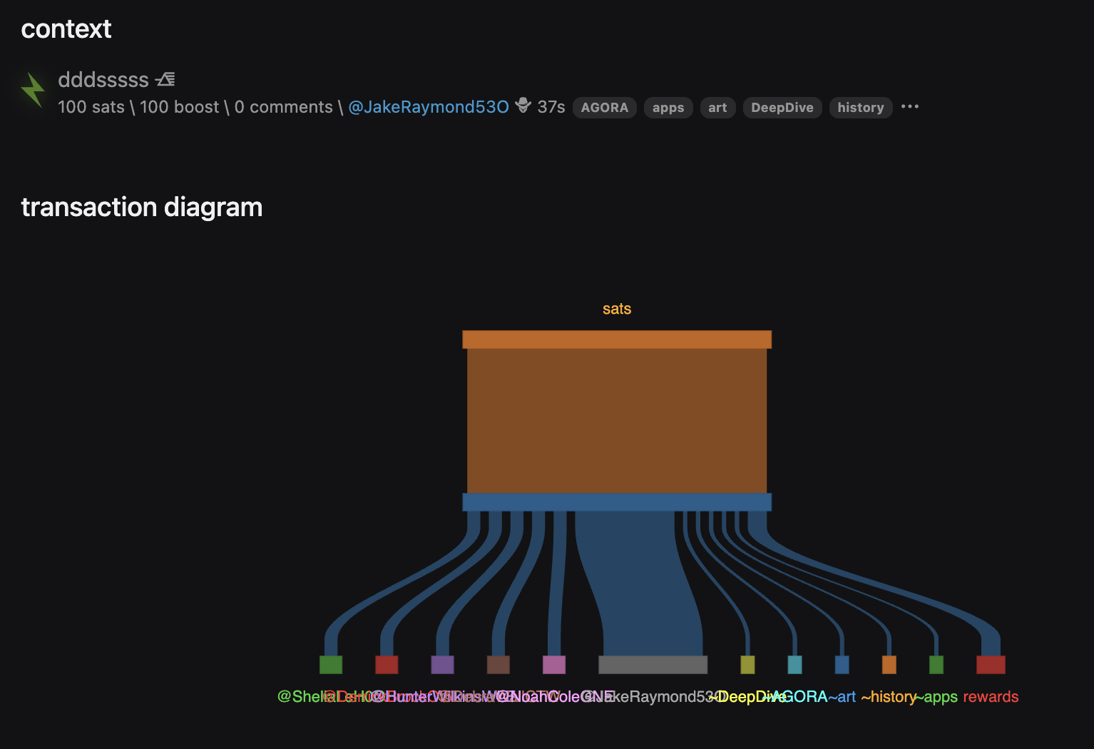Open the dddsssss post title
Image resolution: width=1094 pixels, height=749 pixels.
pos(103,80)
